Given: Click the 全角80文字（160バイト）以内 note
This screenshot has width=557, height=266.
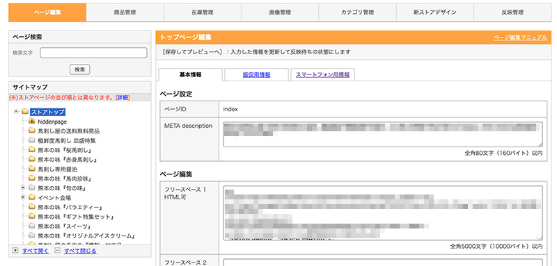Looking at the screenshot, I should point(503,153).
